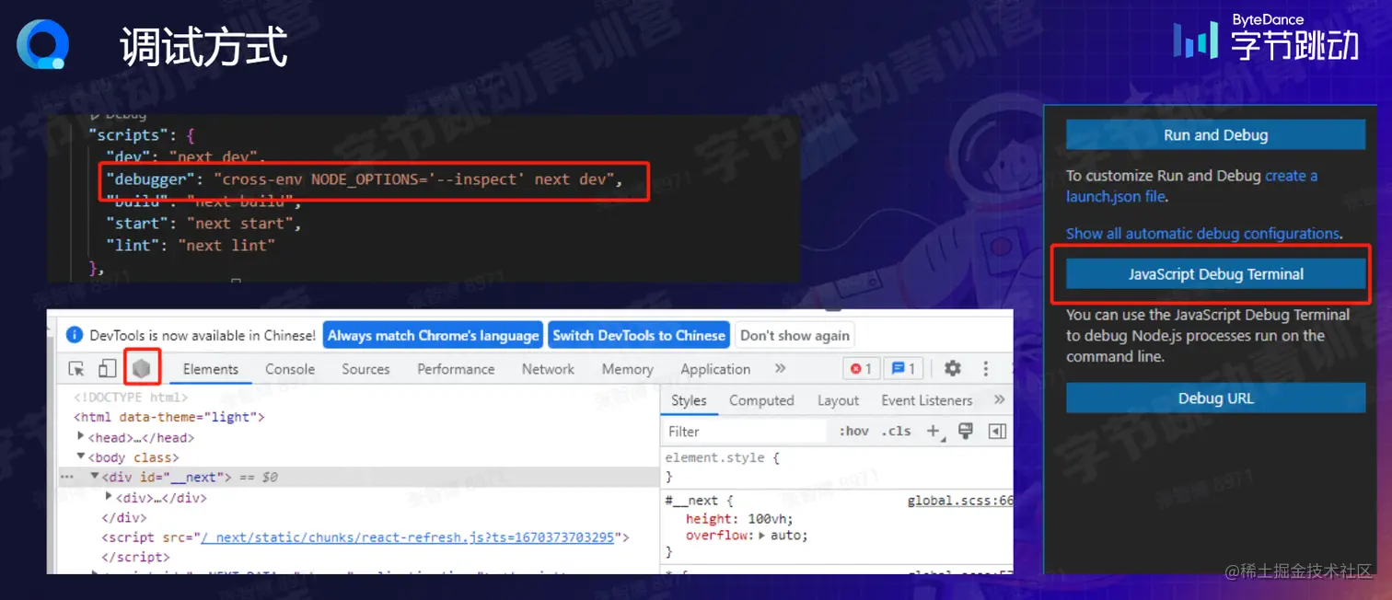Image resolution: width=1392 pixels, height=600 pixels.
Task: Select the html data-theme light row
Action: [169, 417]
